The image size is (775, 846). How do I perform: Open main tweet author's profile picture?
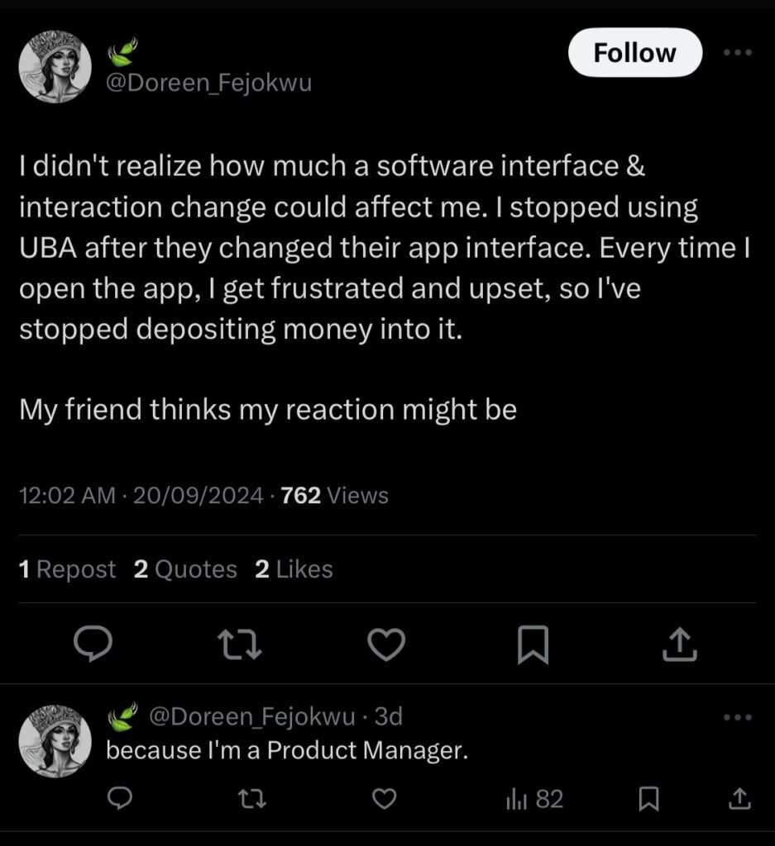(x=55, y=67)
